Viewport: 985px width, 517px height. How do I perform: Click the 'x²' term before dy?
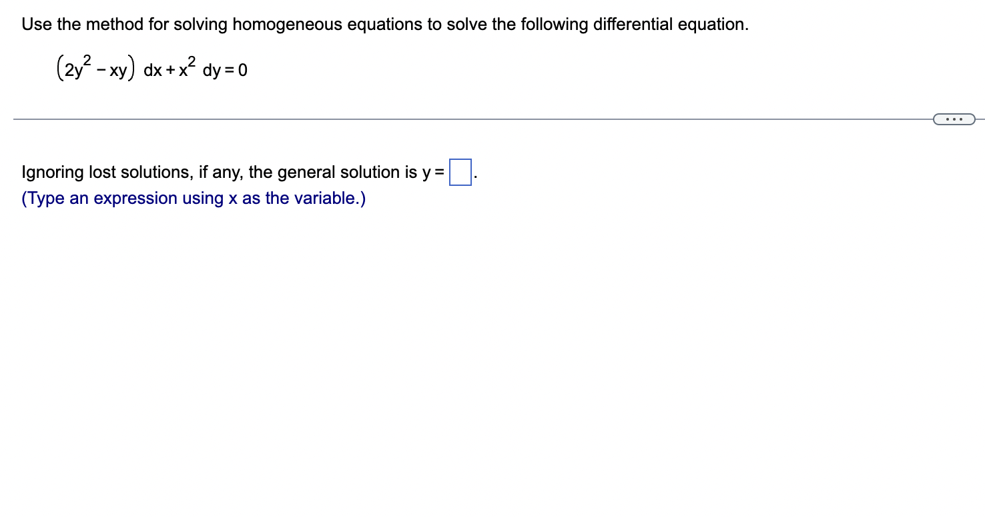186,68
